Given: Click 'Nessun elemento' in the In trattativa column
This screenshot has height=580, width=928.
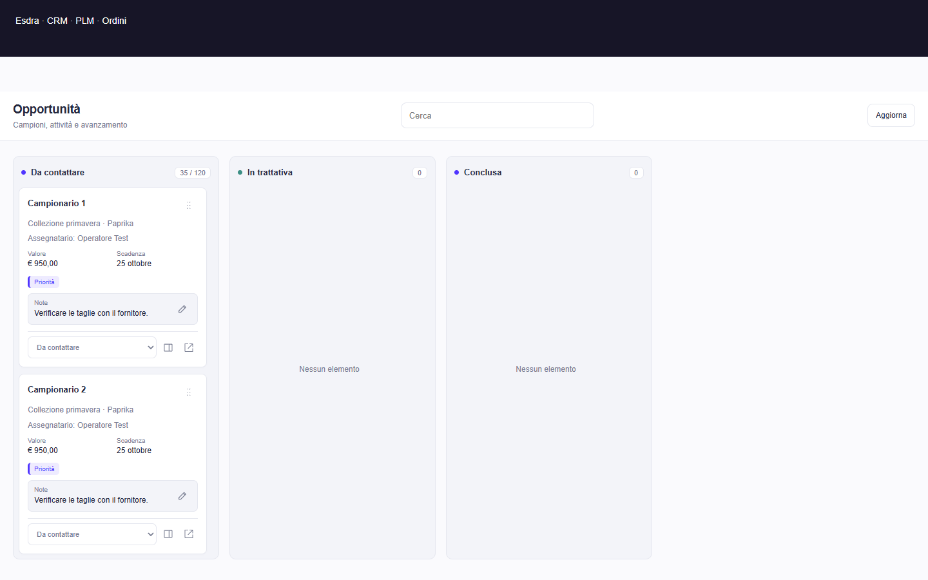Looking at the screenshot, I should tap(329, 369).
